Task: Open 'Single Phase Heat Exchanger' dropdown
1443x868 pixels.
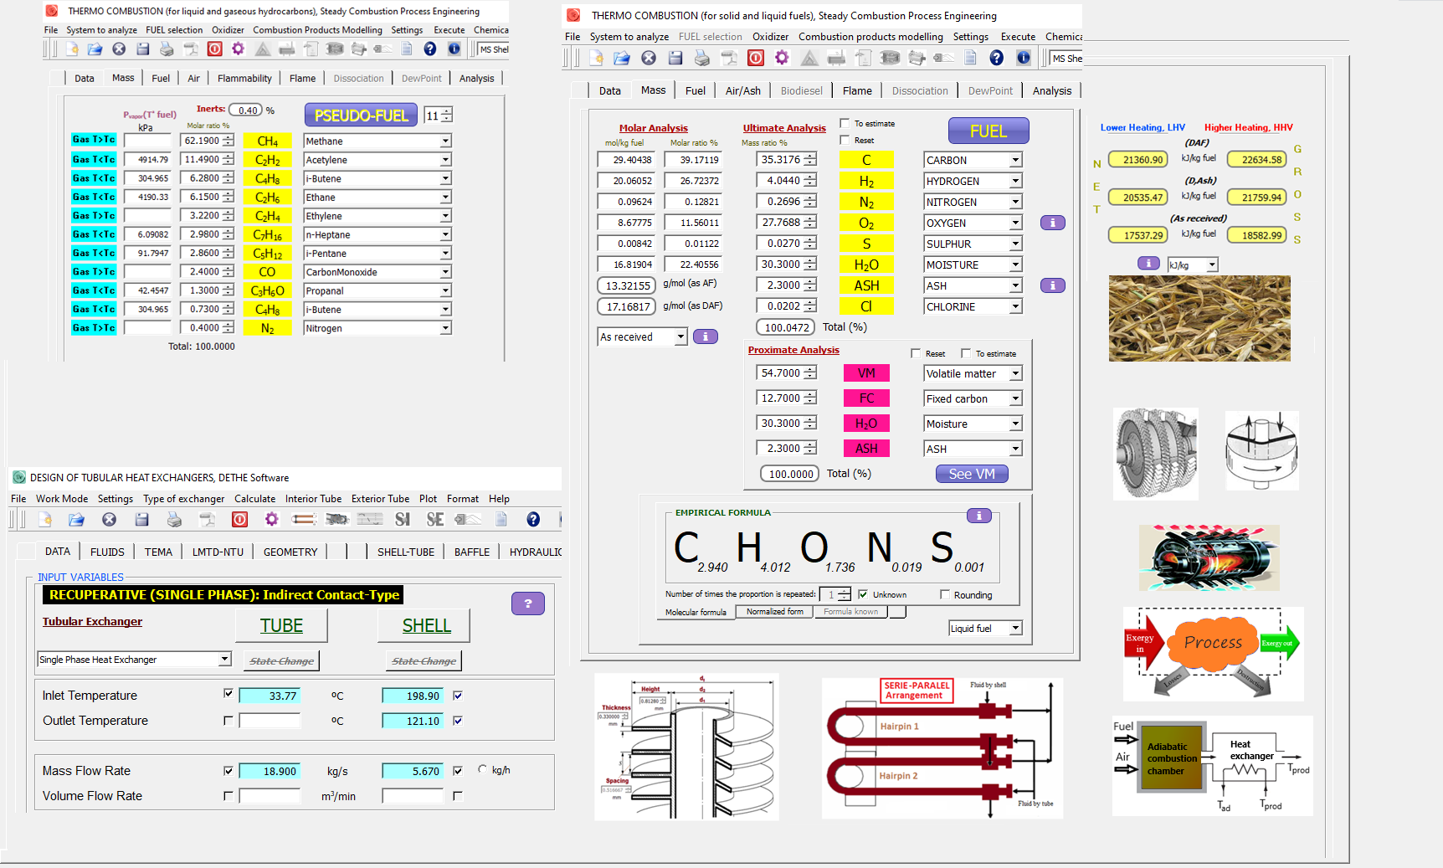Action: (x=224, y=659)
